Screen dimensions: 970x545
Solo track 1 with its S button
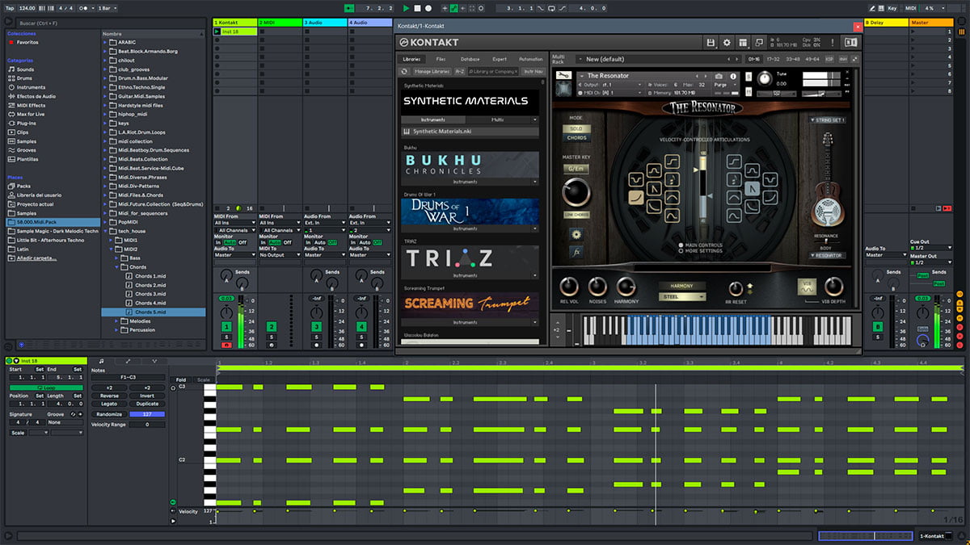point(227,336)
